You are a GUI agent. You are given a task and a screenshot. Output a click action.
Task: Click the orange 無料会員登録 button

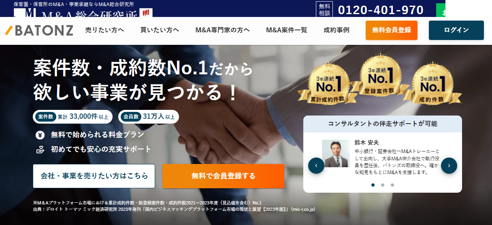point(392,30)
